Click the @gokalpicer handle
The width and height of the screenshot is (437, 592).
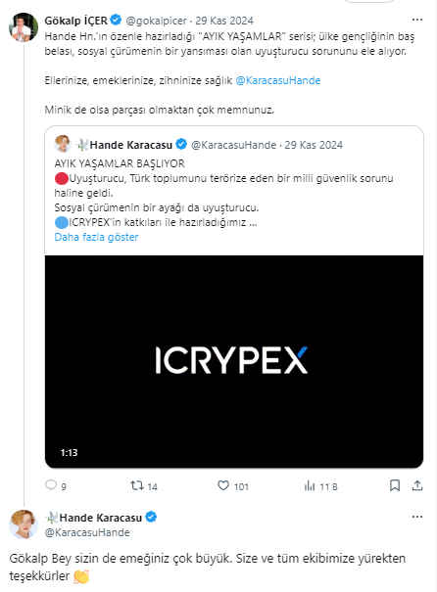(156, 21)
